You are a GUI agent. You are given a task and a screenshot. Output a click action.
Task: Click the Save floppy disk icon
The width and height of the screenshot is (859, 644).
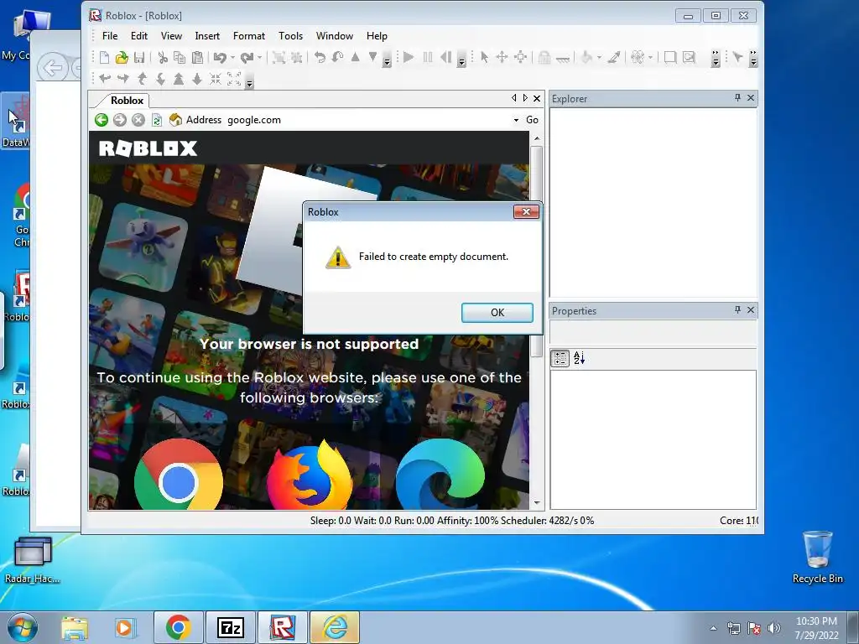pos(139,57)
